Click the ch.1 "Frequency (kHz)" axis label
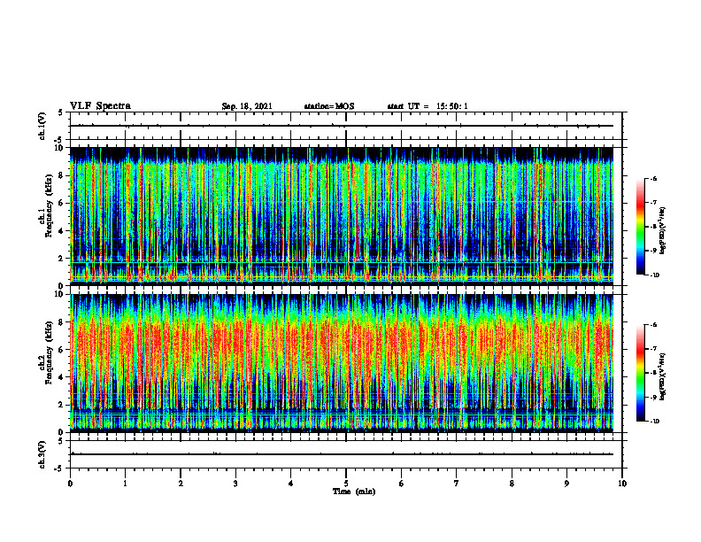This screenshot has height=542, width=701. [49, 205]
